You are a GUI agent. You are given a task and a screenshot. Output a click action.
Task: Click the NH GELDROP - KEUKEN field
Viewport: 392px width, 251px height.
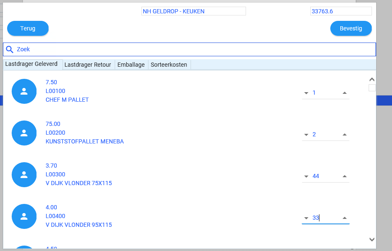click(x=193, y=11)
